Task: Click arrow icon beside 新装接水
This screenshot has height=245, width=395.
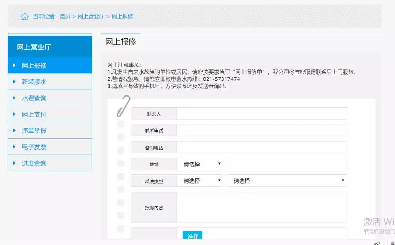Action: [14, 82]
